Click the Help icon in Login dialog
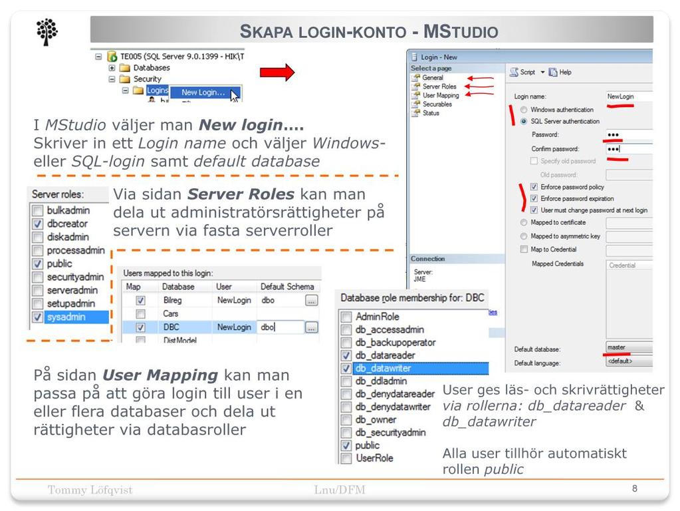The height and width of the screenshot is (511, 680). coord(553,72)
